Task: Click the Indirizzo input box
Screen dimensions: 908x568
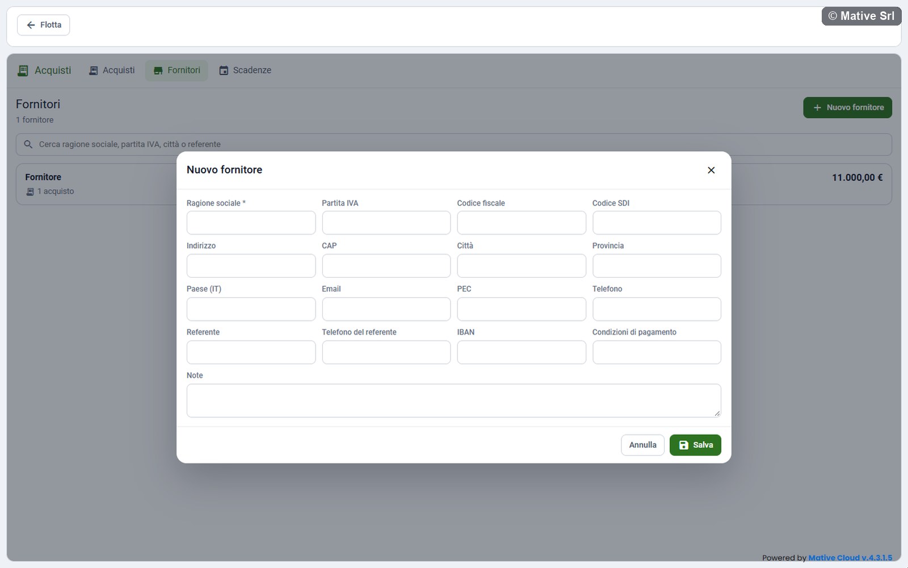Action: [251, 266]
